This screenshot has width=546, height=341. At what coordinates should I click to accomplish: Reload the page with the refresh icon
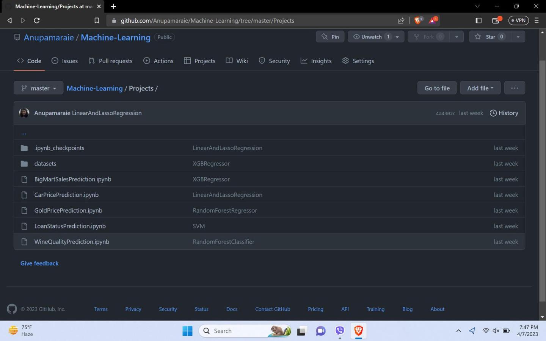pos(37,20)
